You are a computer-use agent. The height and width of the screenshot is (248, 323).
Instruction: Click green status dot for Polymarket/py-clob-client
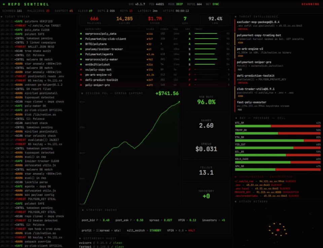click(81, 39)
